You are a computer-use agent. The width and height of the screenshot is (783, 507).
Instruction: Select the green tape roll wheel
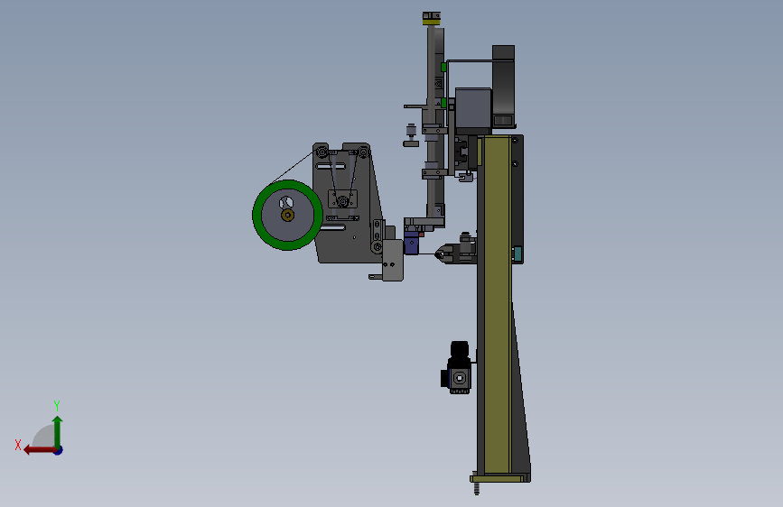287,215
